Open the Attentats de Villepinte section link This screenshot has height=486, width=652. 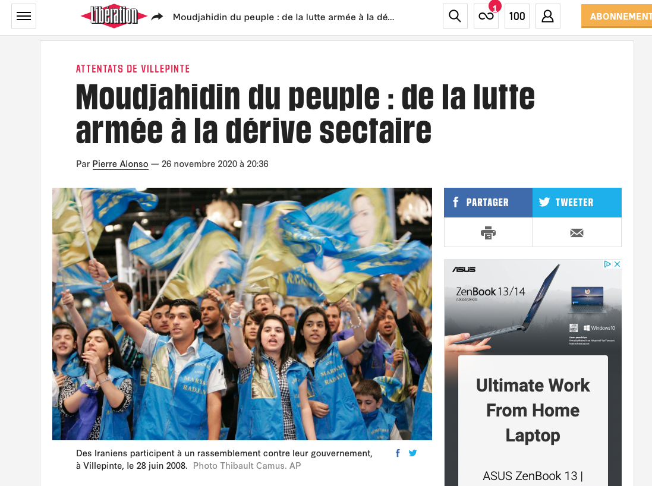[x=133, y=68]
